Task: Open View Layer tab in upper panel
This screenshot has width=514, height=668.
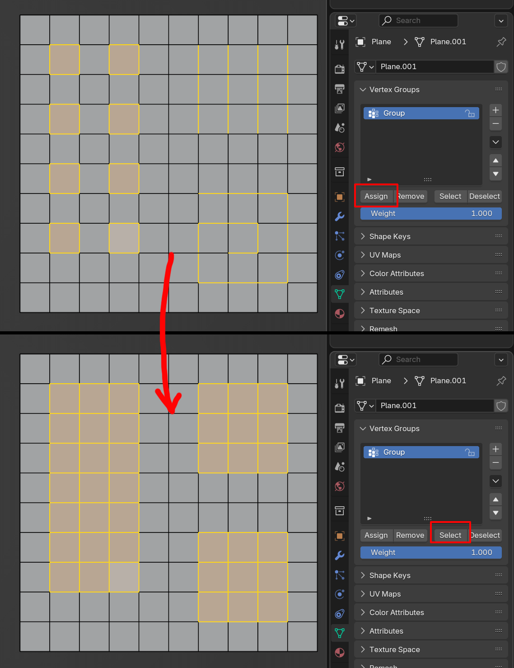Action: pos(340,108)
